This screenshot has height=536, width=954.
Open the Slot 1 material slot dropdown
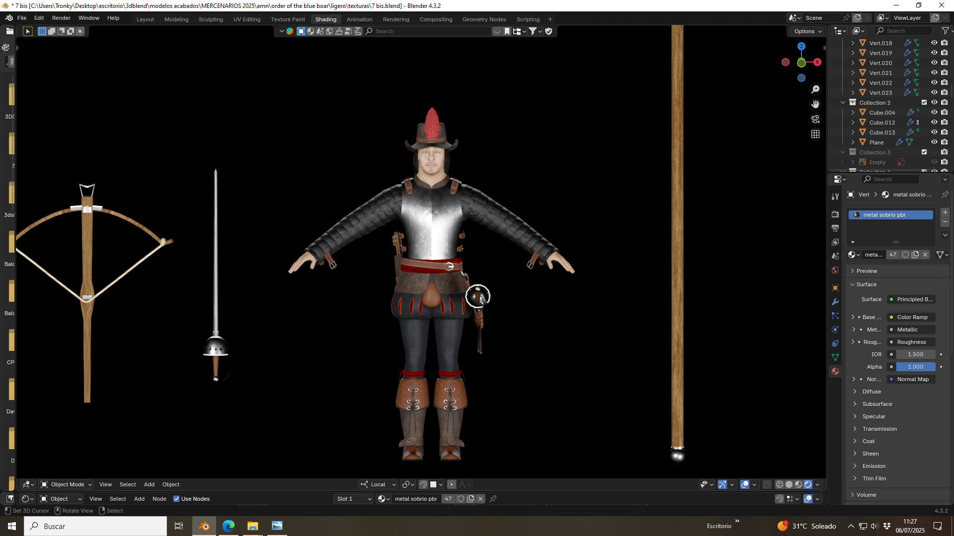[354, 499]
